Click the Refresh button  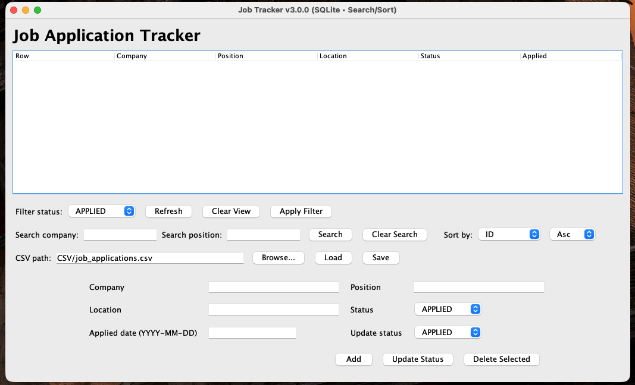[168, 211]
